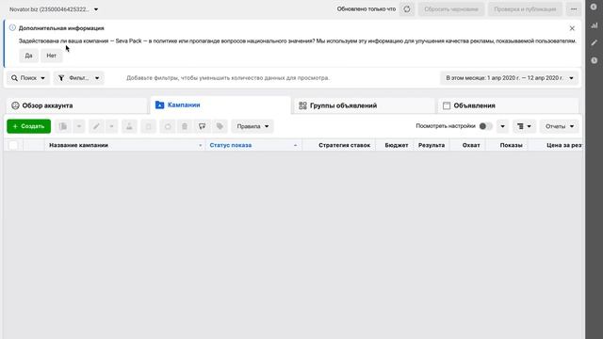
Task: Click the duplicate campaign icon
Action: pyautogui.click(x=63, y=126)
